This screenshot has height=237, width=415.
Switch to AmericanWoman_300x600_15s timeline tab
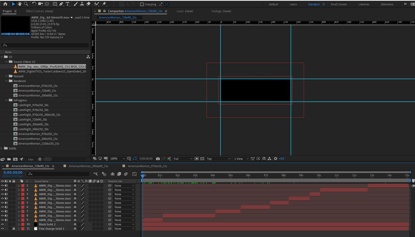(88, 166)
